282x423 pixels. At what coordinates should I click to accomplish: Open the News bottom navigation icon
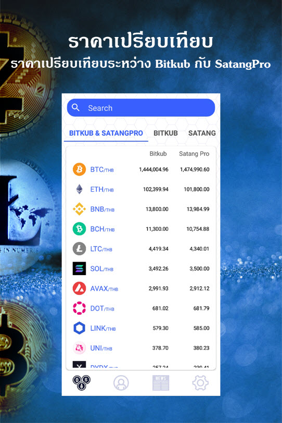(x=161, y=382)
